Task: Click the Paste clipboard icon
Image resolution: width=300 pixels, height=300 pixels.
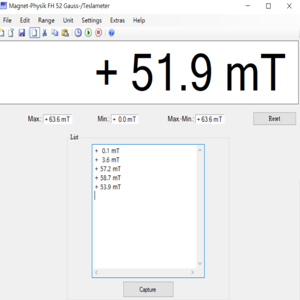Action: [65, 33]
